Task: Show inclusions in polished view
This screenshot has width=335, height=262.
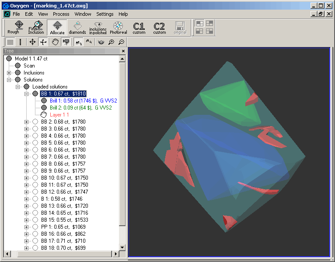Action: coord(98,27)
